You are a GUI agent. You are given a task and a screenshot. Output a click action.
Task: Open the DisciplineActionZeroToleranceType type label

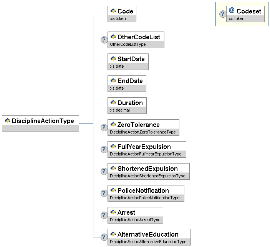pos(143,132)
